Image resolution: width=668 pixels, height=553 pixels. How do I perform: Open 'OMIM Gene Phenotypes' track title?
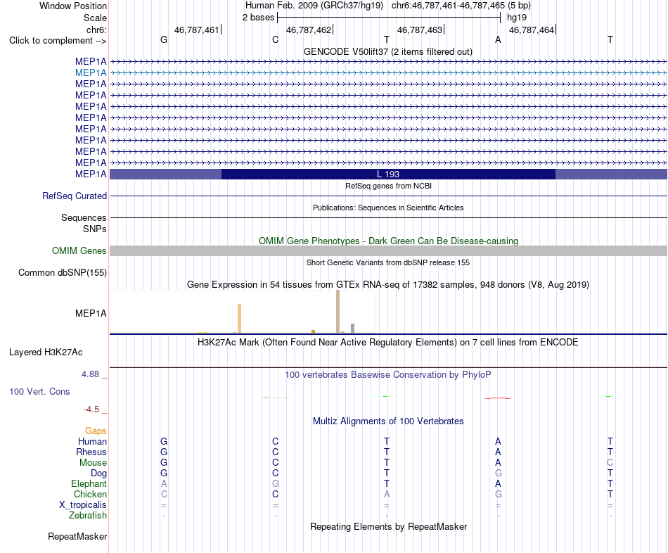click(388, 241)
